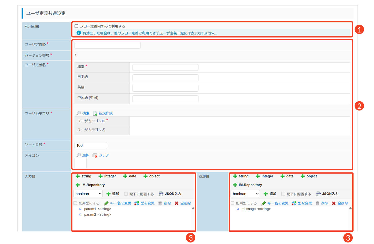Click the user definition ID text field
Viewport: 374px width, 244px height.
click(107, 45)
